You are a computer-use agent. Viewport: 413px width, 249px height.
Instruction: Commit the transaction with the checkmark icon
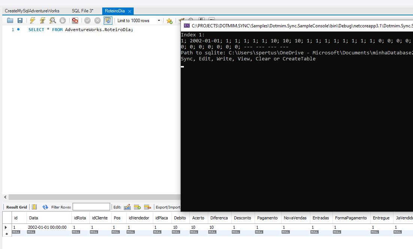coord(87,20)
